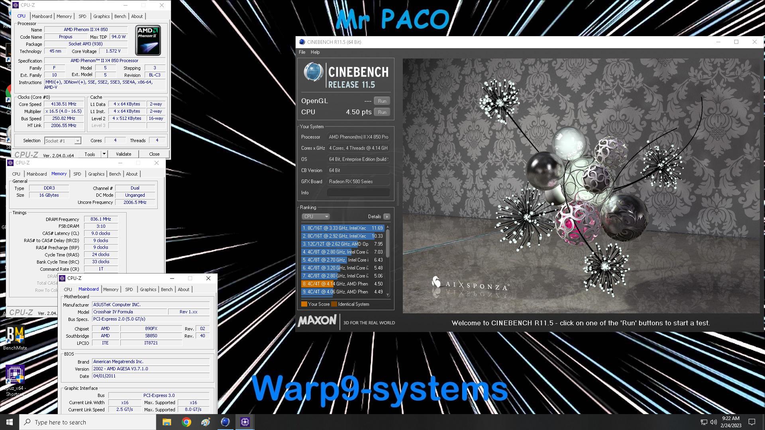Open the Windows Start menu

[x=10, y=422]
